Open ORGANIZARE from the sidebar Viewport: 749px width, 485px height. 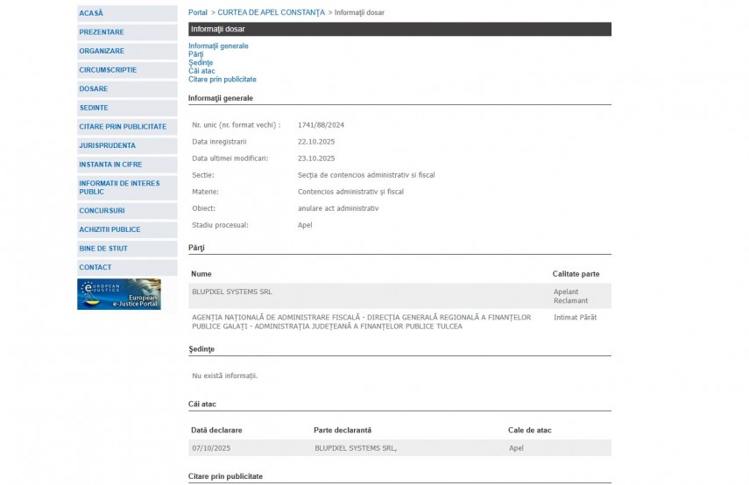click(102, 51)
